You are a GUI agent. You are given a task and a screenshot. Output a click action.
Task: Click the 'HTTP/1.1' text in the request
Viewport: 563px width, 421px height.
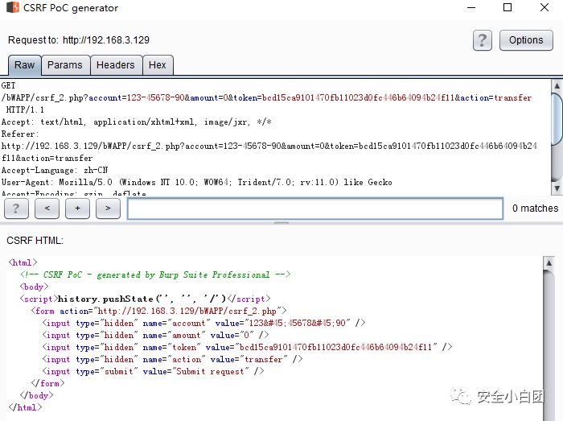(x=25, y=109)
